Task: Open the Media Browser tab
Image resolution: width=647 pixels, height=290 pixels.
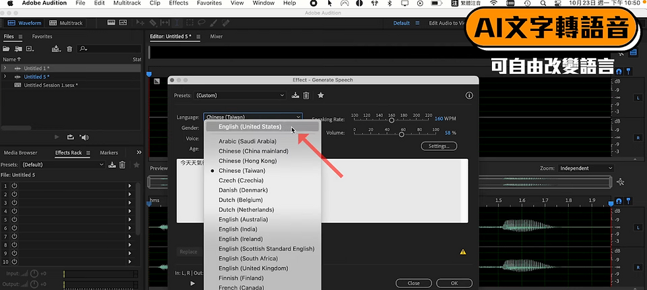Action: 20,152
